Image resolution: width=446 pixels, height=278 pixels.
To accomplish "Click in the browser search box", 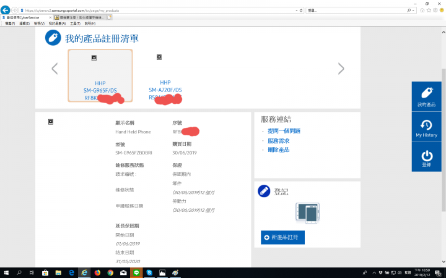I will 356,11.
